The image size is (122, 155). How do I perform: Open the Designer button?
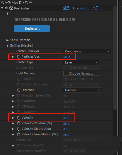click(x=32, y=29)
